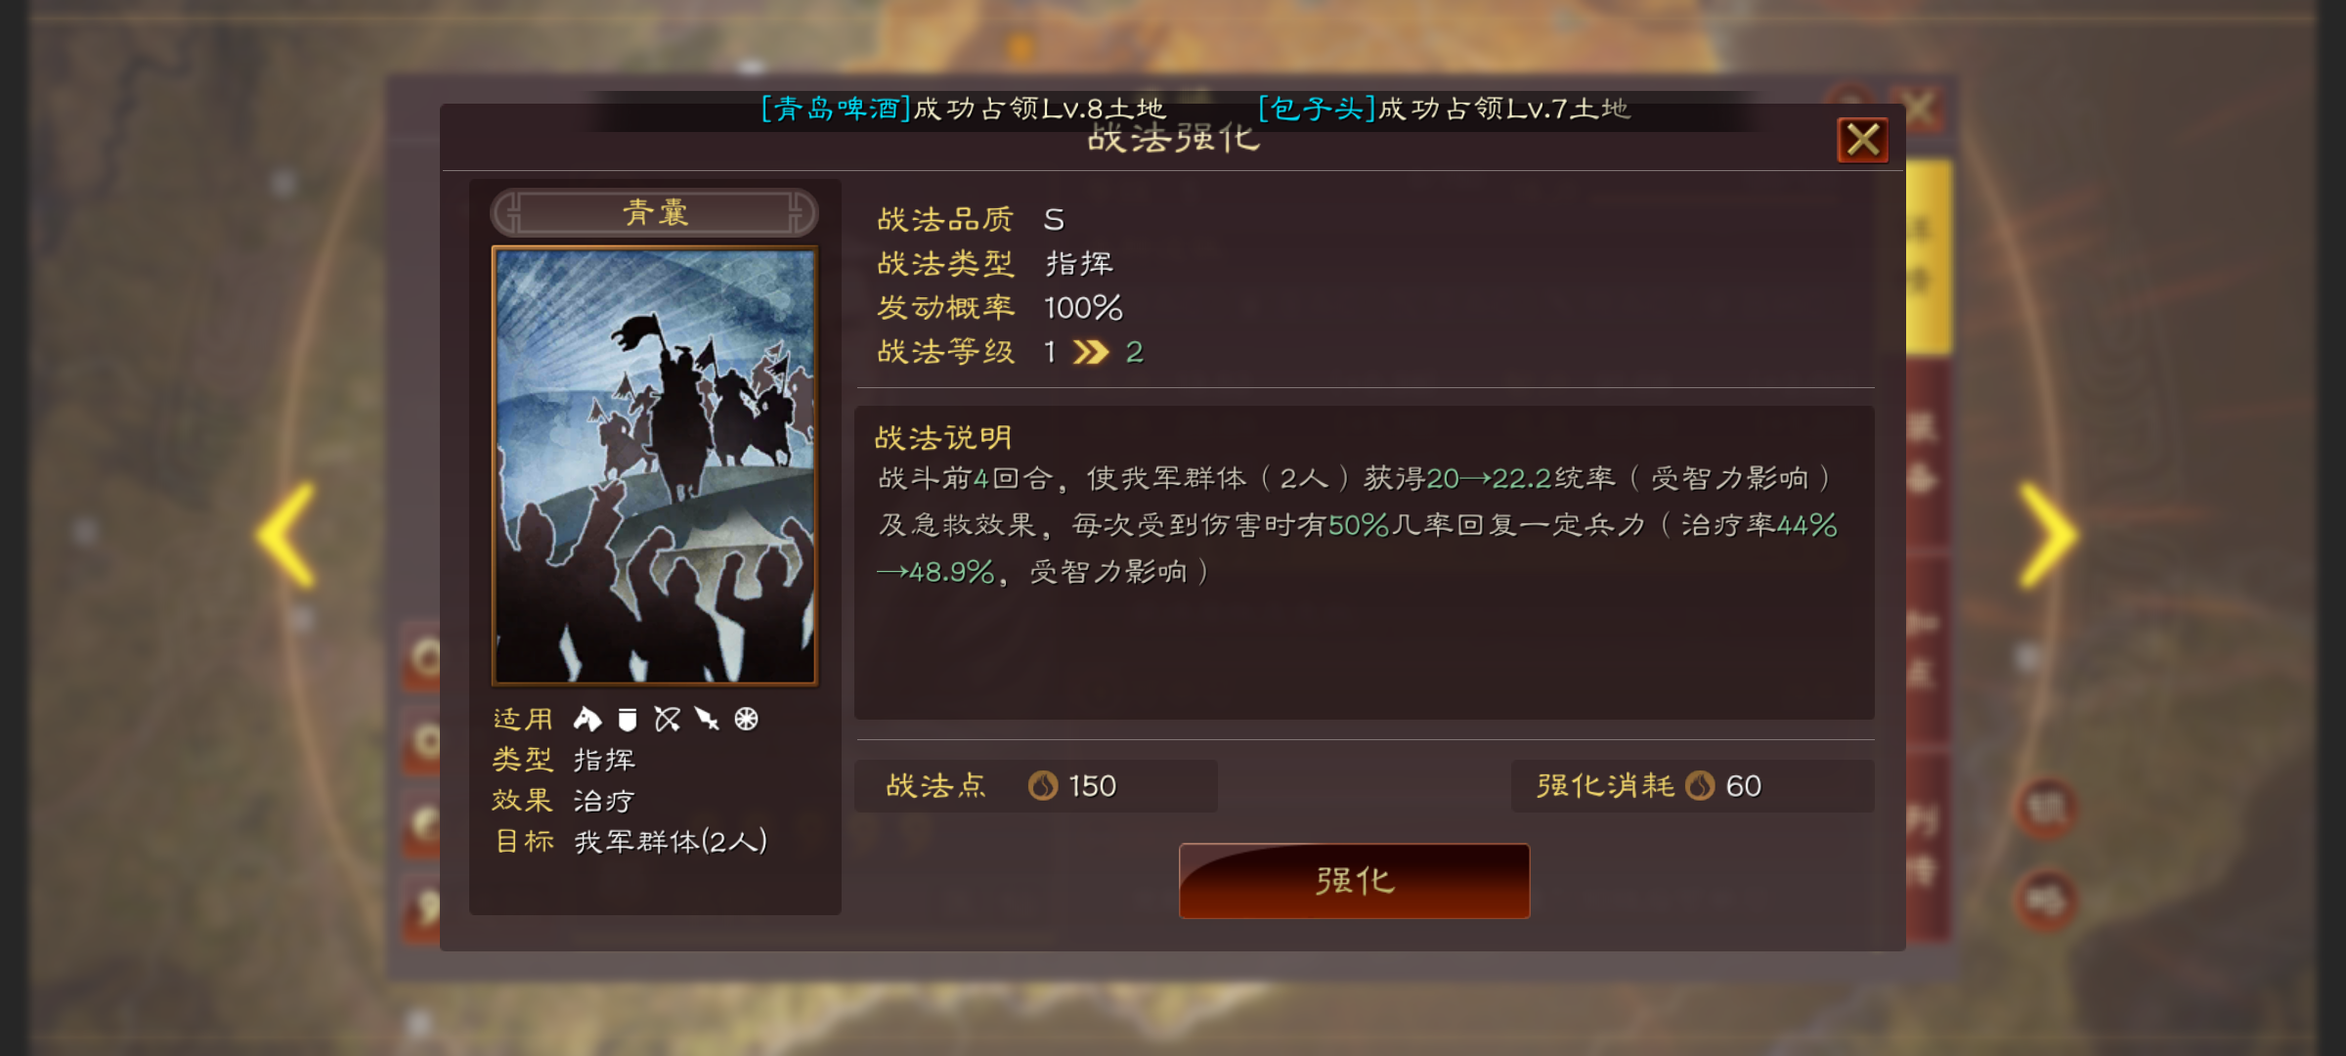Click the siege wheel troop icon
The height and width of the screenshot is (1056, 2346).
point(746,720)
